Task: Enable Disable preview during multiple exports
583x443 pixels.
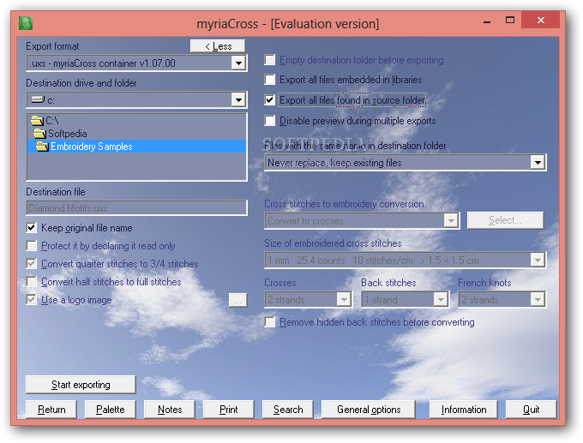Action: click(x=269, y=121)
